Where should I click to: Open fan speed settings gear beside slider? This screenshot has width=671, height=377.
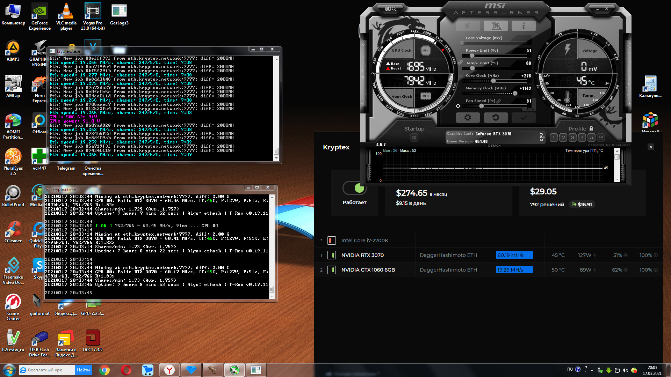[x=458, y=106]
